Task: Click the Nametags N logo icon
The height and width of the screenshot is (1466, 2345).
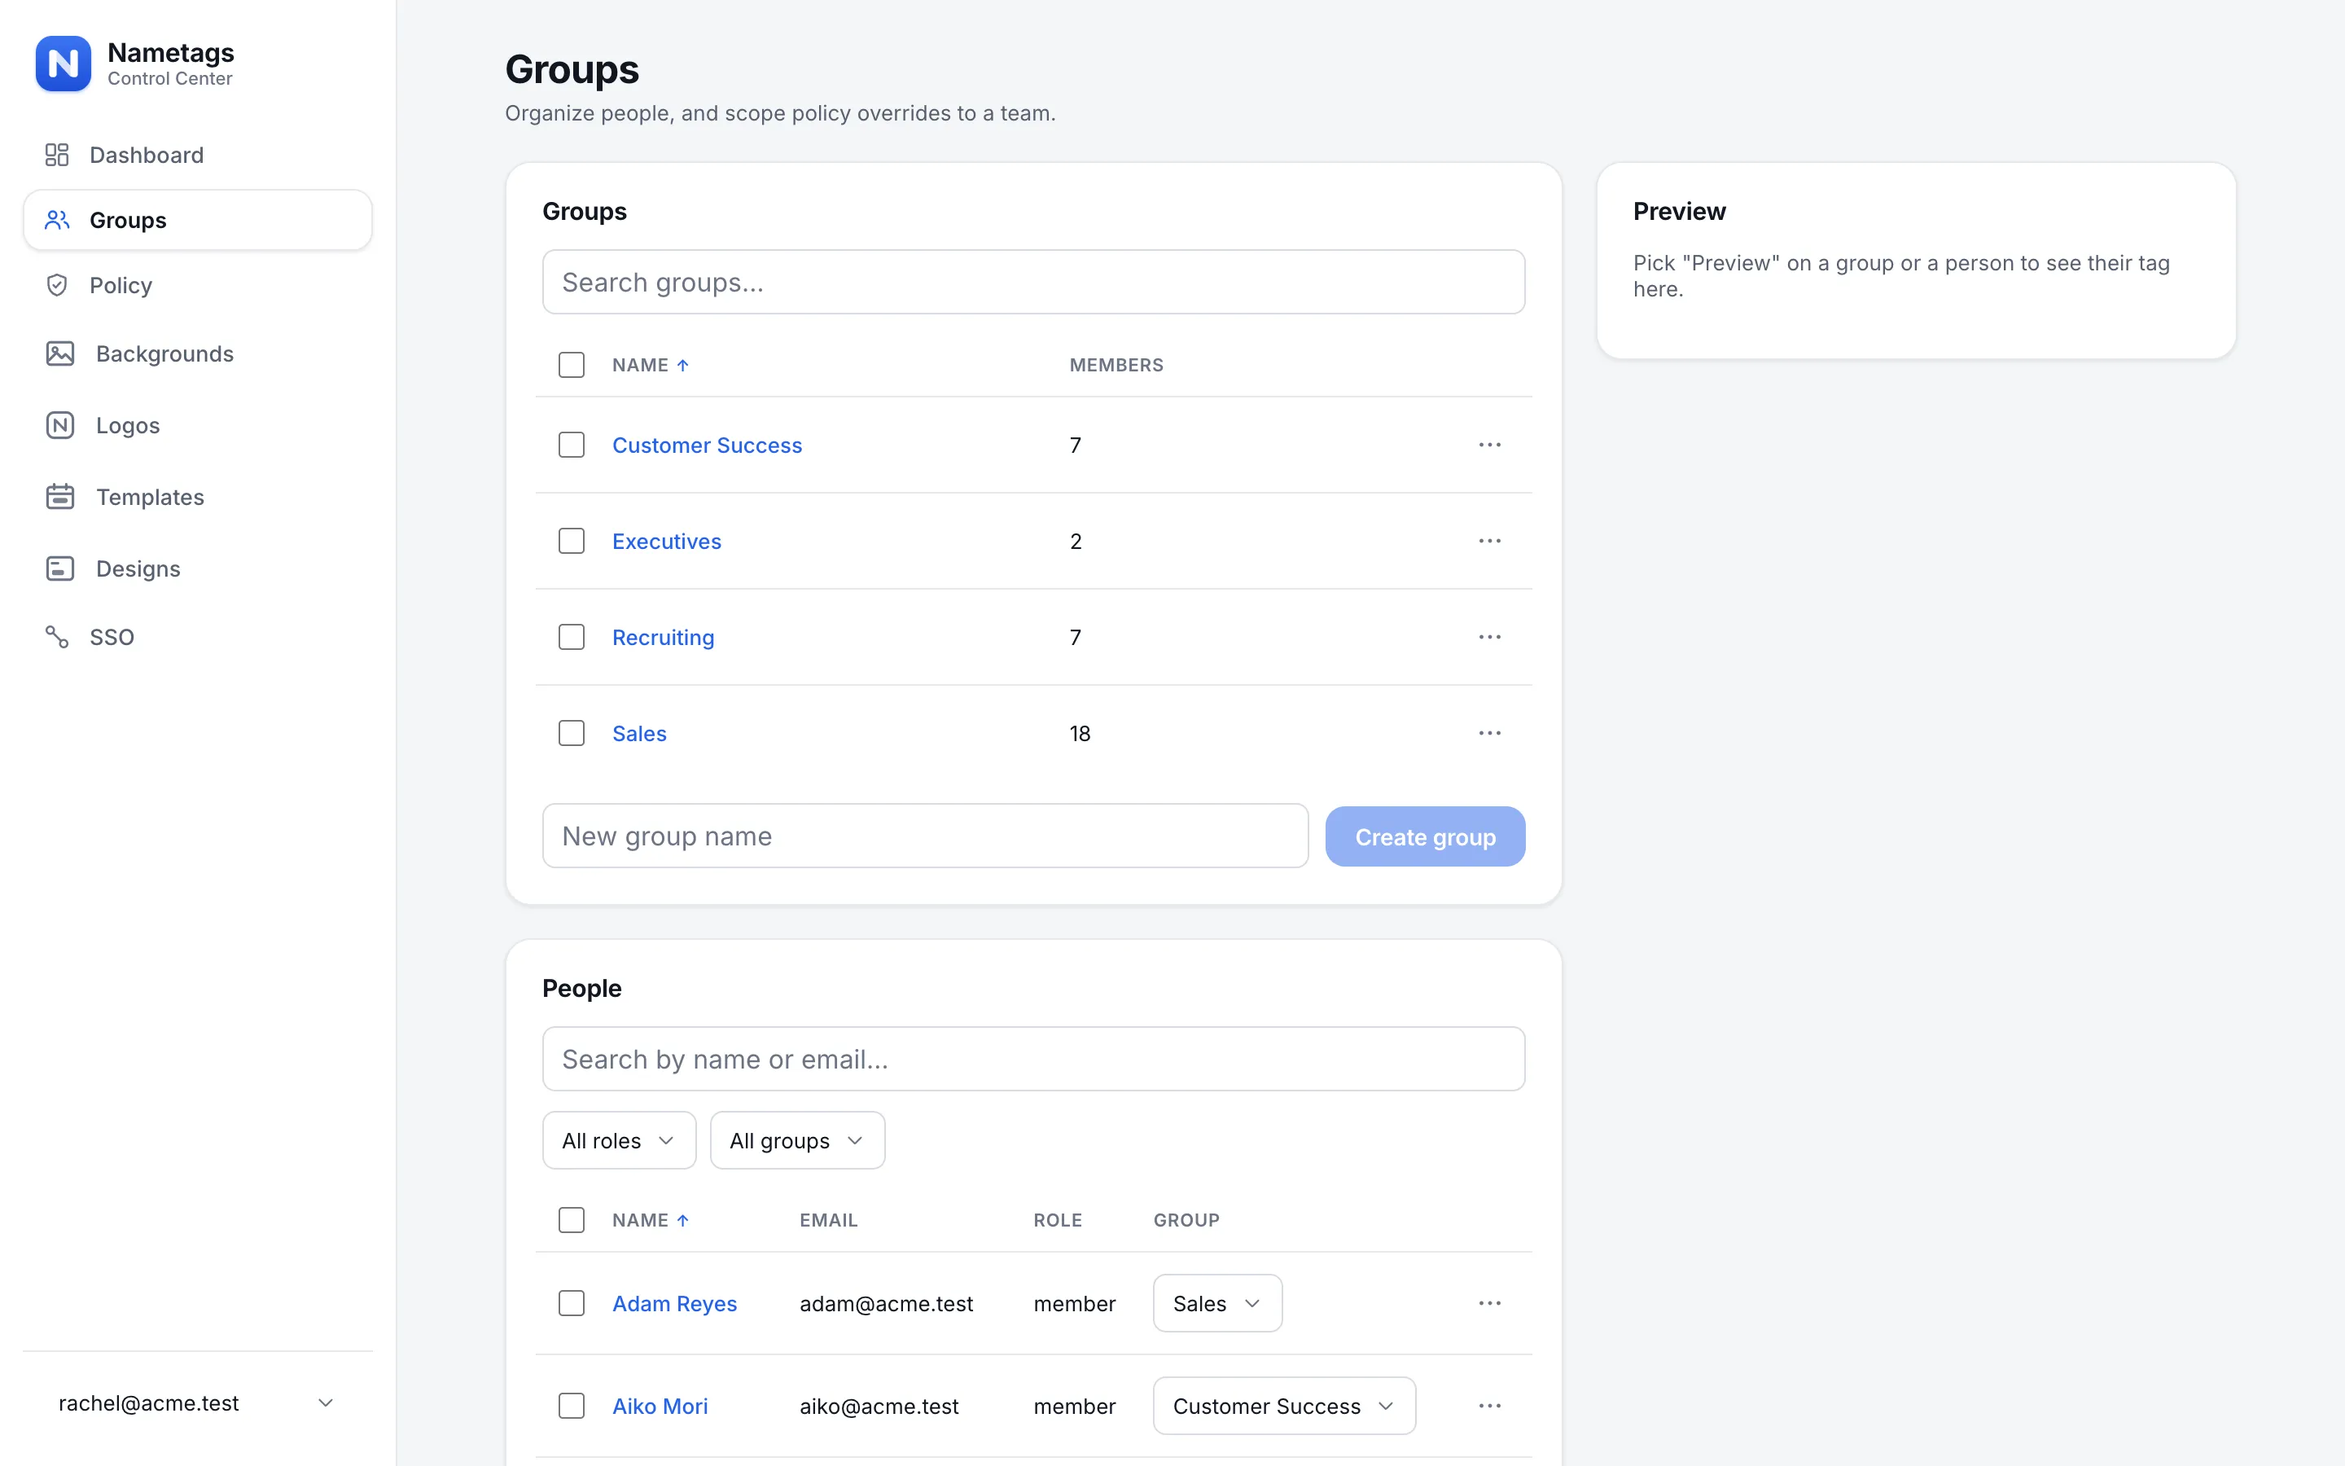Action: (x=63, y=64)
